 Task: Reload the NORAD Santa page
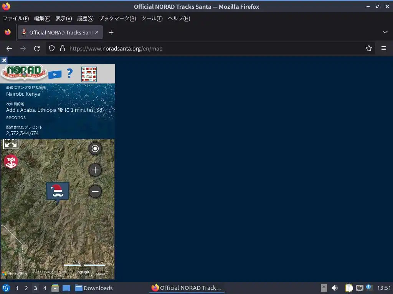37,49
